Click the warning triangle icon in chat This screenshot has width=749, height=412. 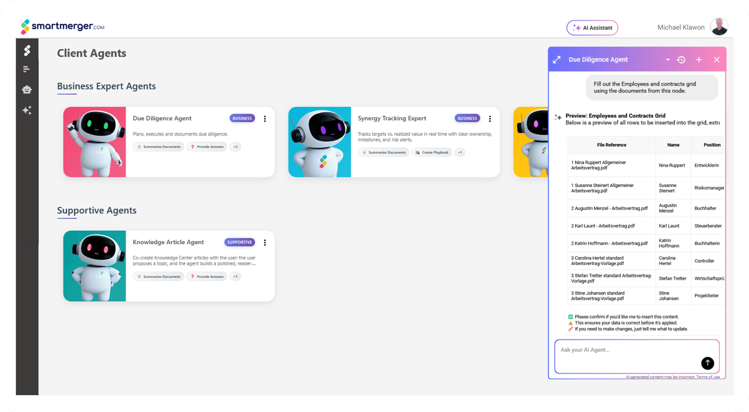pyautogui.click(x=570, y=323)
